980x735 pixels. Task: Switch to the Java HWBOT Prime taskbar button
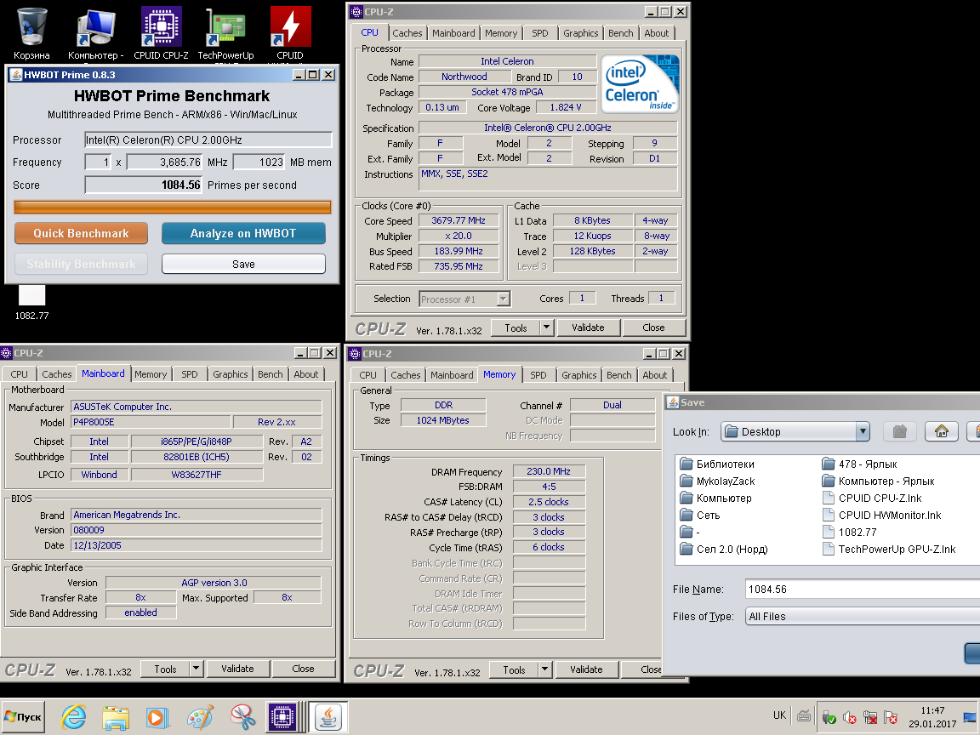point(328,717)
